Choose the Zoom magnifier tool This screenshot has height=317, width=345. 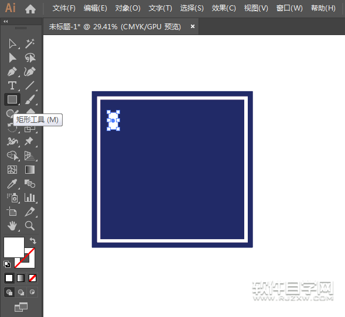29,226
